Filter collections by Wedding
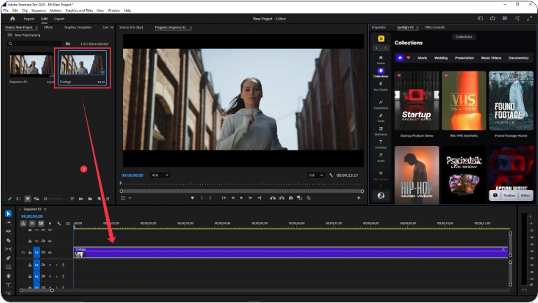The image size is (538, 303). 441,58
